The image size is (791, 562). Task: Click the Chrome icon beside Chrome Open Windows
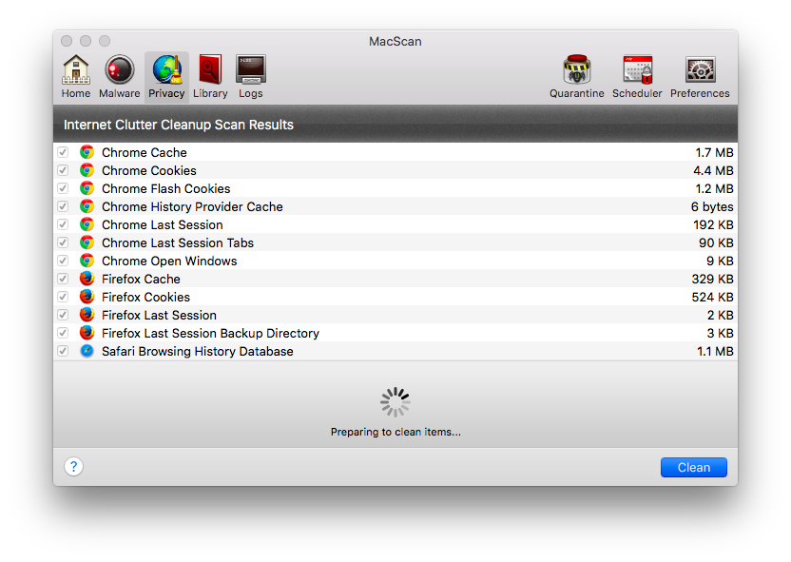(87, 261)
